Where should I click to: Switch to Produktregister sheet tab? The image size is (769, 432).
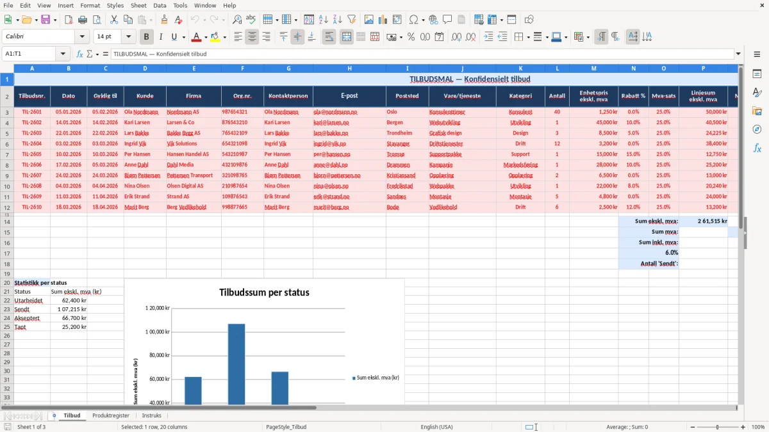(111, 416)
